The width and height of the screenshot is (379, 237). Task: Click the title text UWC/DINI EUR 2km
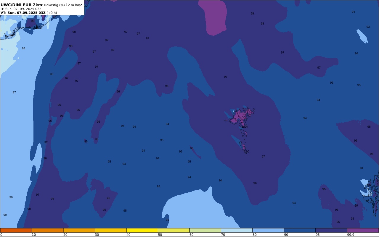click(21, 5)
